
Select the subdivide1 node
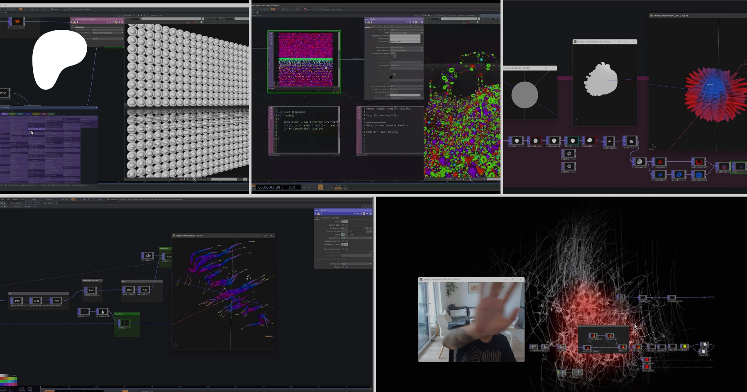[x=609, y=141]
